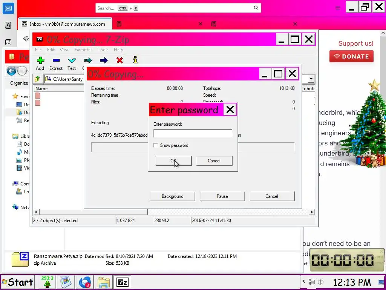Click the scrollbar right arrow in 7-Zip
The width and height of the screenshot is (386, 290).
coord(312,212)
